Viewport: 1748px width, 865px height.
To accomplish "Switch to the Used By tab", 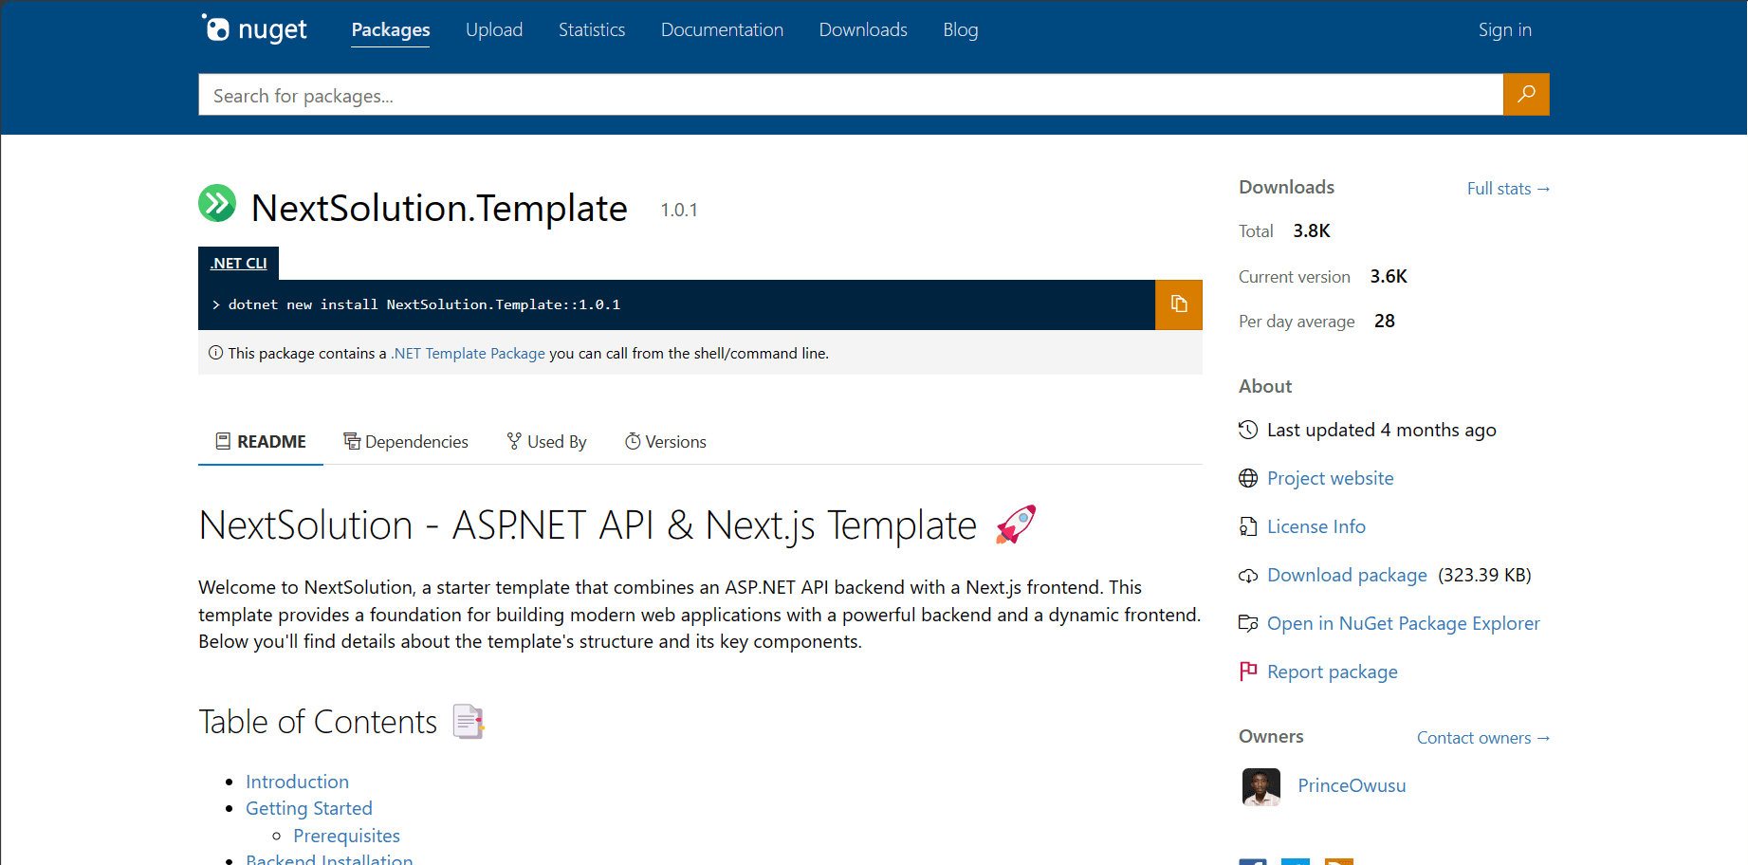I will pyautogui.click(x=547, y=441).
